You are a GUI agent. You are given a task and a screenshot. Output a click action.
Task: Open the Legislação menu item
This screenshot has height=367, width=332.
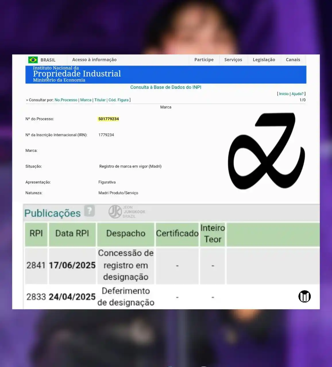tap(264, 60)
